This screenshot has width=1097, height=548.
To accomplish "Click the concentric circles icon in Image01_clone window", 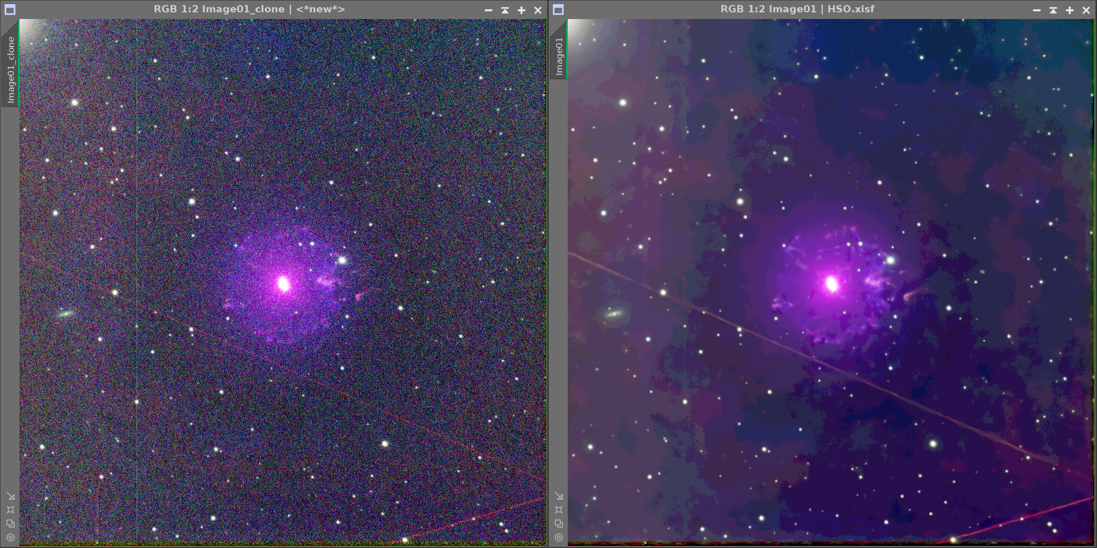I will (x=10, y=538).
